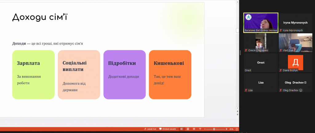The height and width of the screenshot is (133, 315).
Task: Select the Кишенькові orange card
Action: click(x=170, y=75)
